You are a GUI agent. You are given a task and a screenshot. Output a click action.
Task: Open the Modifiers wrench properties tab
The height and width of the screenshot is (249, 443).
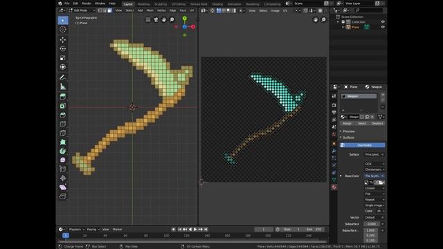334,151
